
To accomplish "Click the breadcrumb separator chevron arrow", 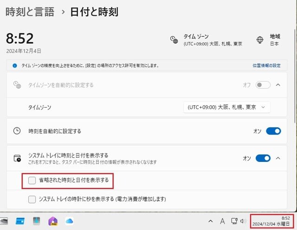I will click(x=63, y=12).
